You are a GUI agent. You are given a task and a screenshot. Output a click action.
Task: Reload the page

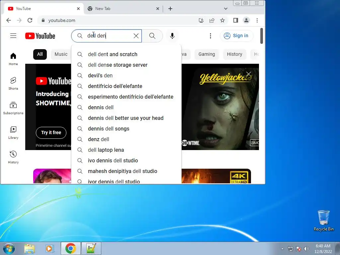[30, 20]
